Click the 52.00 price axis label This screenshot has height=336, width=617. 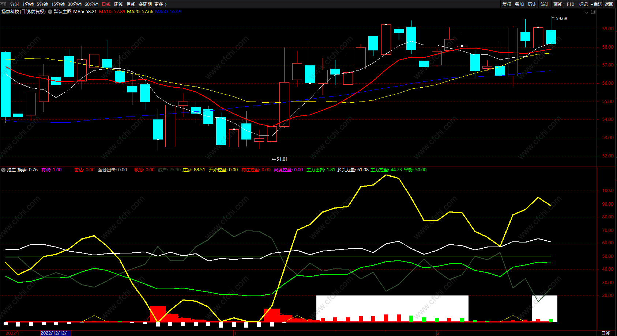tap(608, 156)
